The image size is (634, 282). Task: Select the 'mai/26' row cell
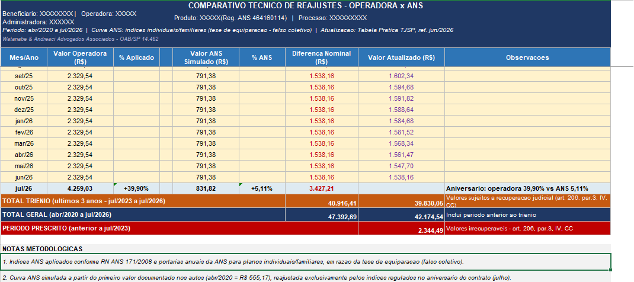[24, 166]
